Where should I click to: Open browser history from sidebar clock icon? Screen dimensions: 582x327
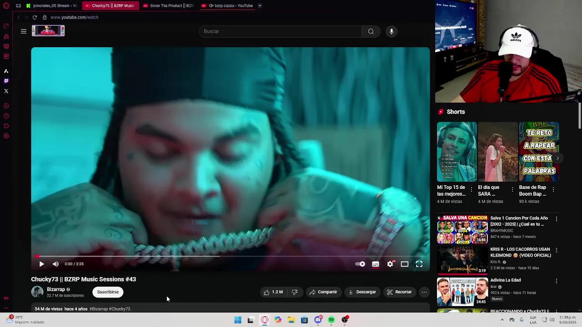pos(6,116)
